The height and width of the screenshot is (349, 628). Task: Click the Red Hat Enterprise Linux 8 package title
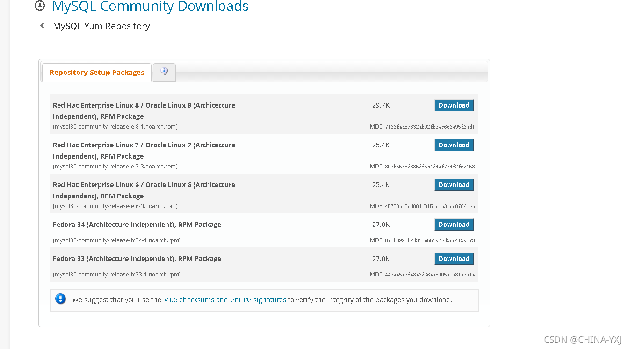[x=144, y=111]
